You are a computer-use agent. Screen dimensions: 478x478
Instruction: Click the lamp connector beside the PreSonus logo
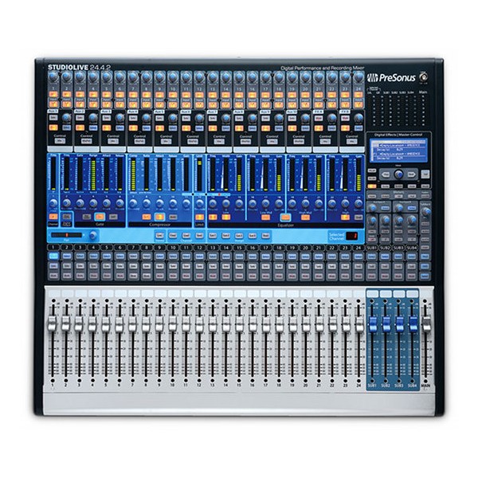click(424, 76)
